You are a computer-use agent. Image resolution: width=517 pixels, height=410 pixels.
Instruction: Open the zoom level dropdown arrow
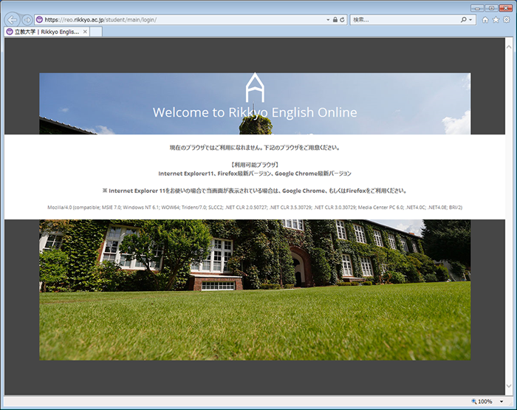[501, 401]
